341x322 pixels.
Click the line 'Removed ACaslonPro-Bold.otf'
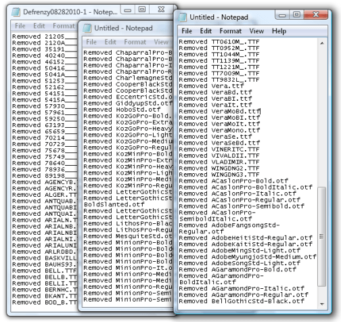(233, 181)
